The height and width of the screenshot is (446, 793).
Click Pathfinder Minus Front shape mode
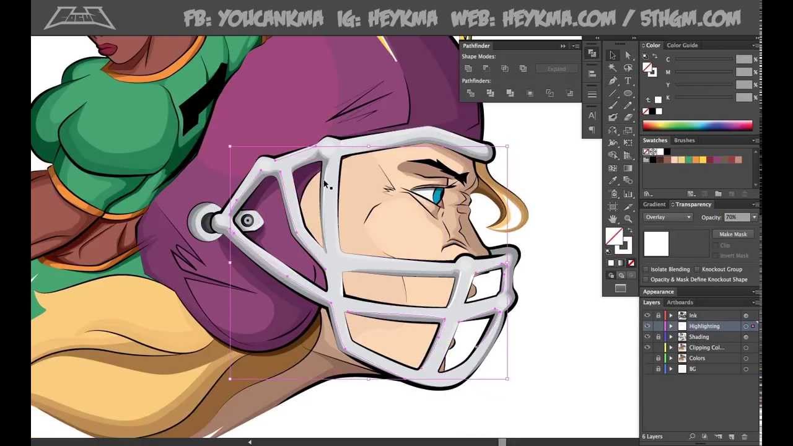486,68
